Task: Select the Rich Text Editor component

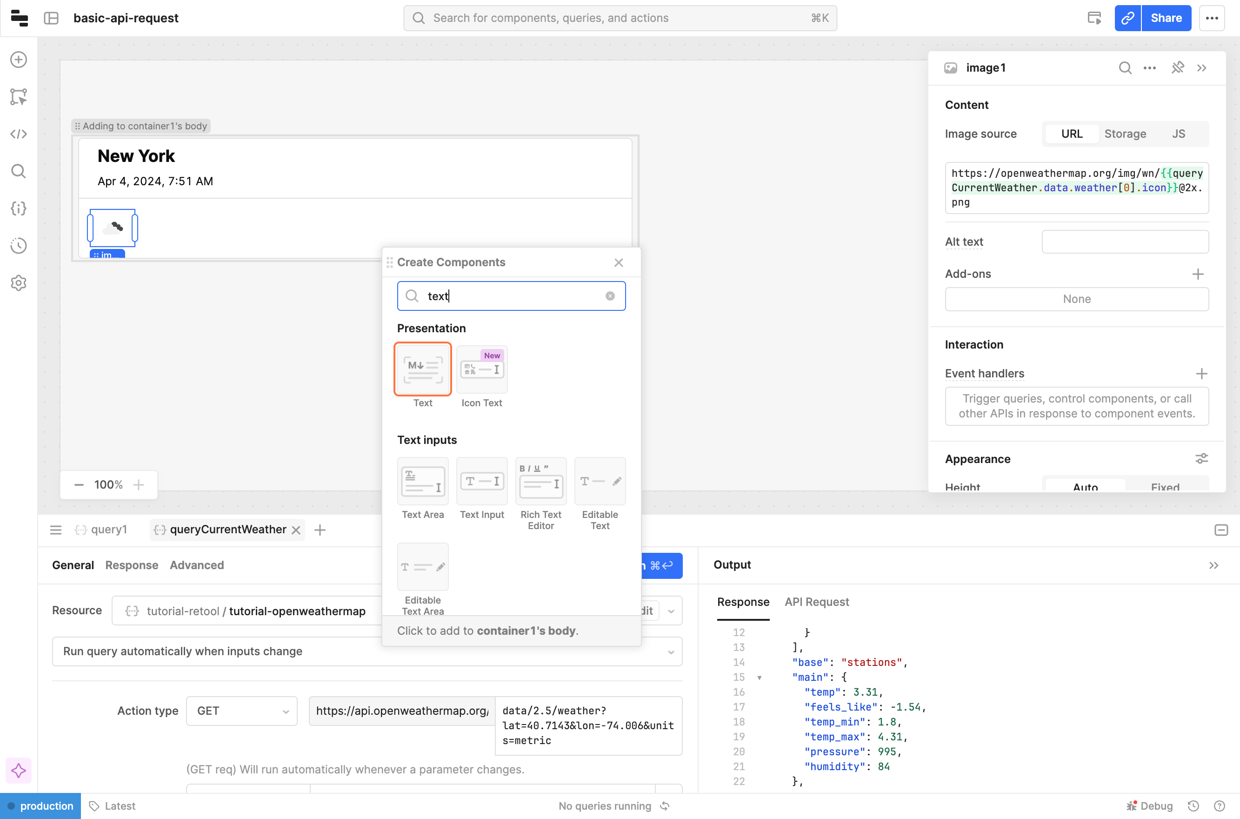Action: [540, 481]
